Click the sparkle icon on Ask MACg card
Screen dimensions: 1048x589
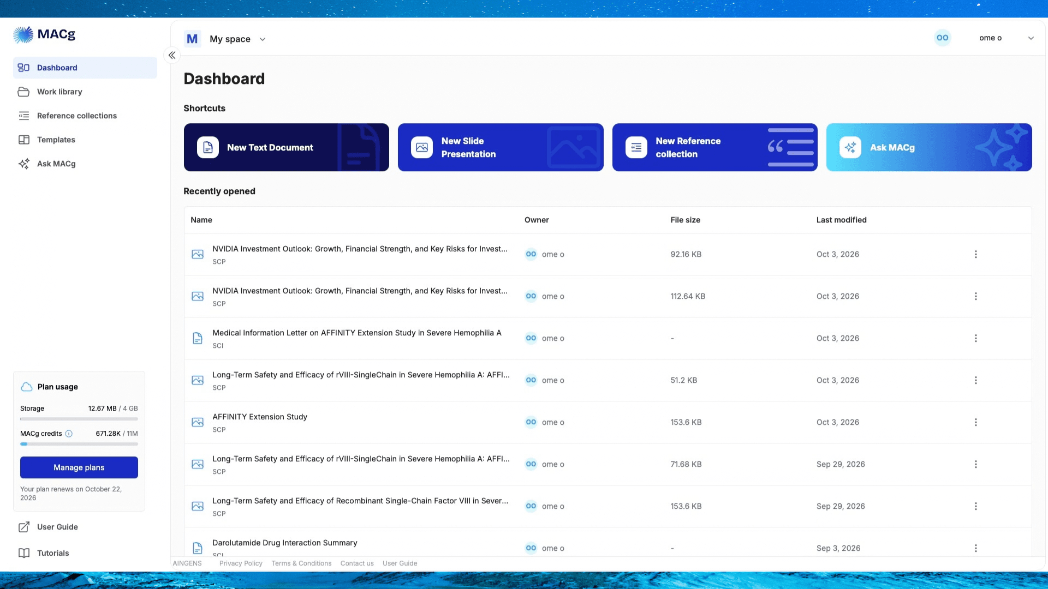(850, 147)
